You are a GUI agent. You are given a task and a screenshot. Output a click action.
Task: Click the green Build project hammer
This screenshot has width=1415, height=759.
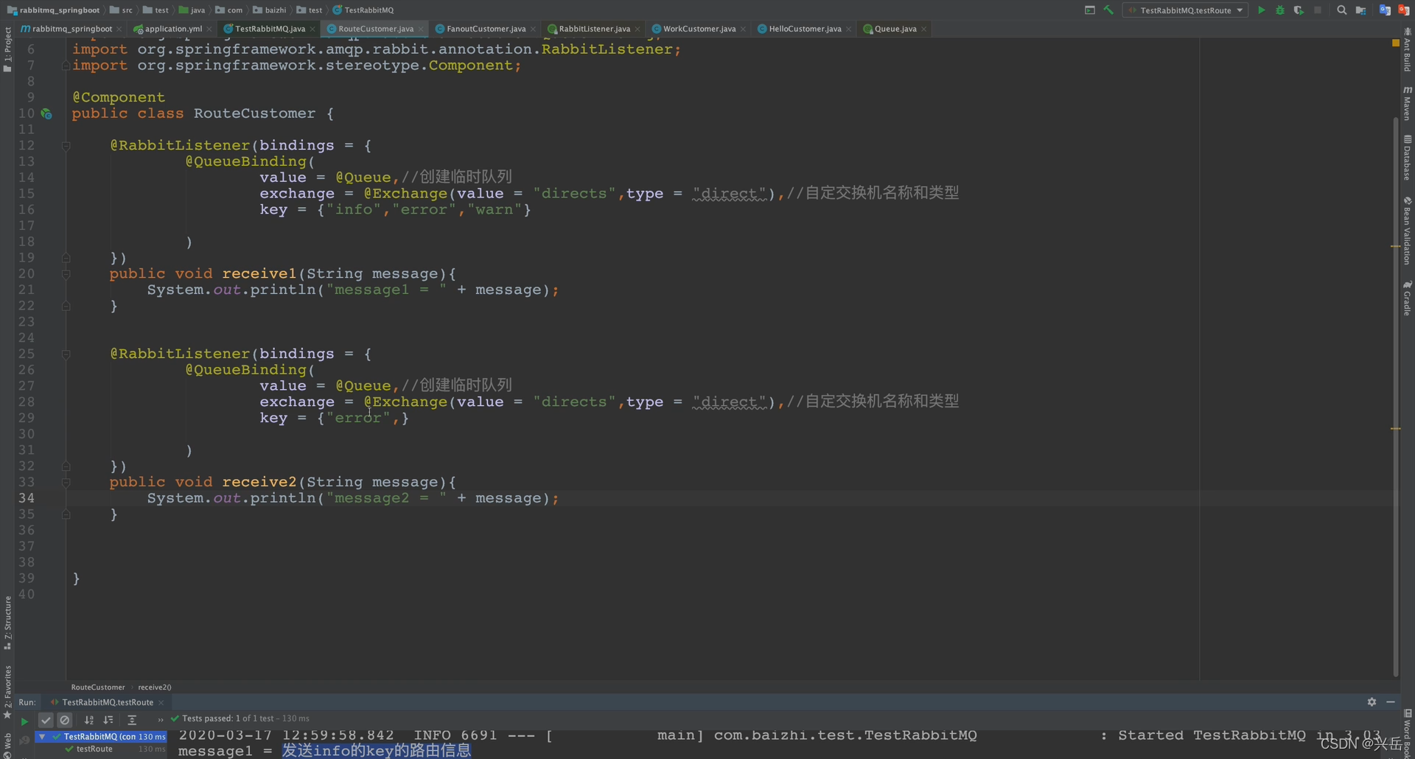tap(1108, 10)
